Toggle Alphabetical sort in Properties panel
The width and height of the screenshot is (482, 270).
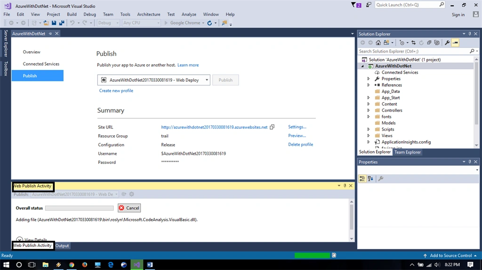[x=370, y=178]
